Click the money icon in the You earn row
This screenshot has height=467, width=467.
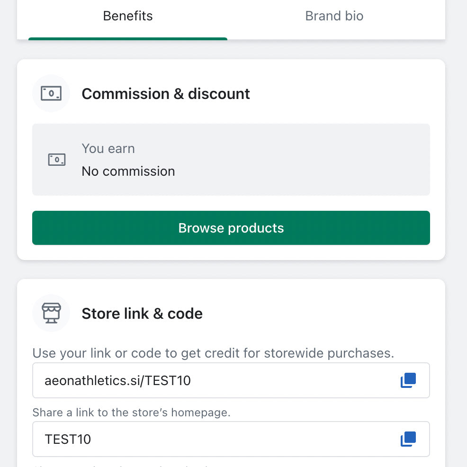(57, 160)
